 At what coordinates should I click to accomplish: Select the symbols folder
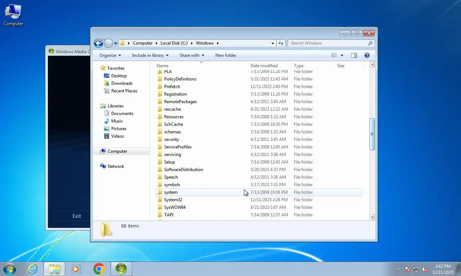(x=172, y=185)
